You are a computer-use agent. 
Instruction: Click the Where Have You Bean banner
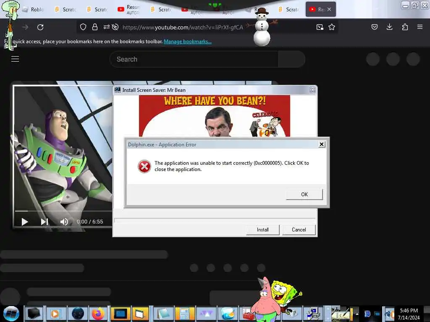click(x=215, y=116)
